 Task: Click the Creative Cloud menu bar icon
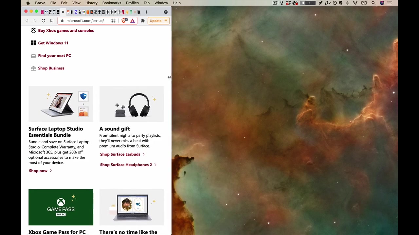(295, 3)
